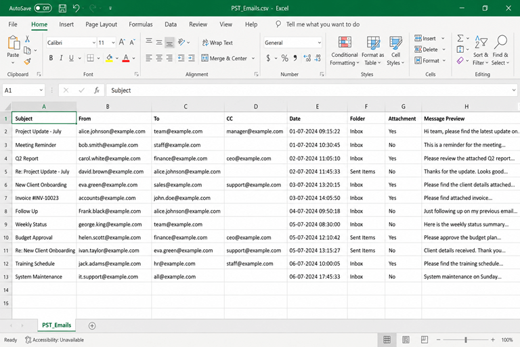Select the PST_Emails sheet tab
Viewport: 520px width, 347px height.
coord(56,325)
